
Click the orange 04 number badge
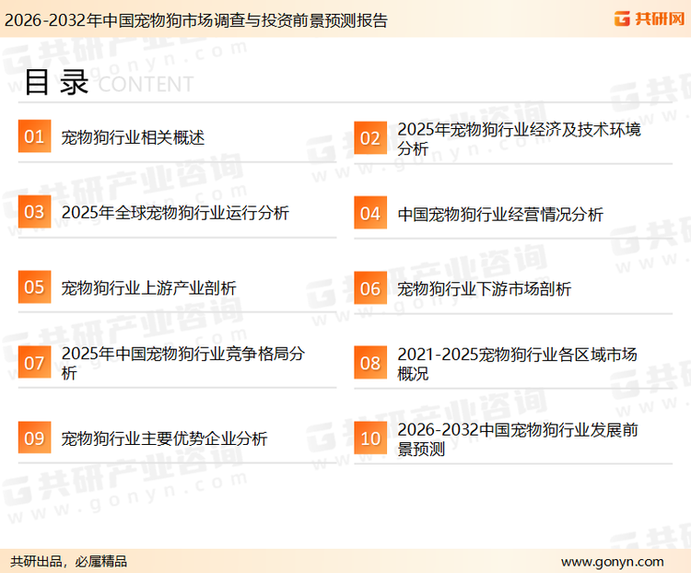pyautogui.click(x=370, y=213)
